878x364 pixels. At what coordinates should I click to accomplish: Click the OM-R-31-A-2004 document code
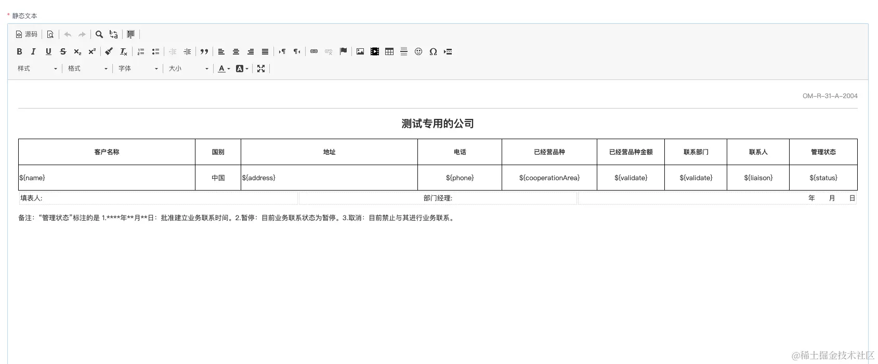point(830,96)
